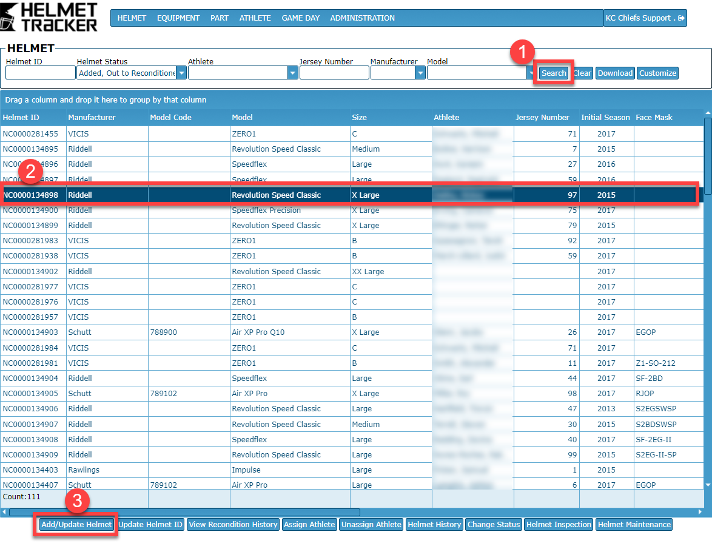Click the XX Large size cell
Image resolution: width=712 pixels, height=549 pixels.
click(x=391, y=272)
